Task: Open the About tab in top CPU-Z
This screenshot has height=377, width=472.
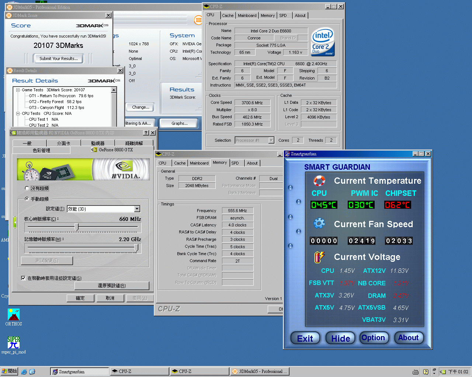Action: click(300, 15)
